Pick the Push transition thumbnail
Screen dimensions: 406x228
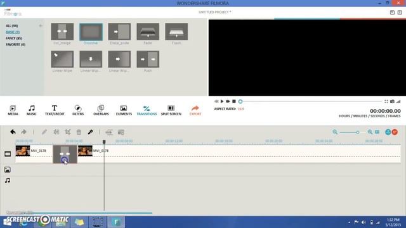click(148, 59)
